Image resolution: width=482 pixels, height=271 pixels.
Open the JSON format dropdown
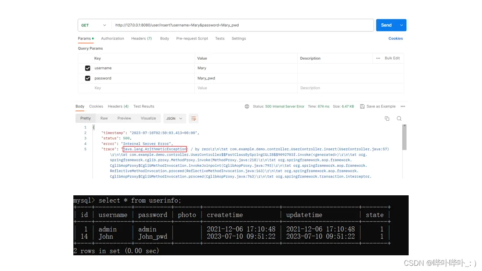point(174,118)
